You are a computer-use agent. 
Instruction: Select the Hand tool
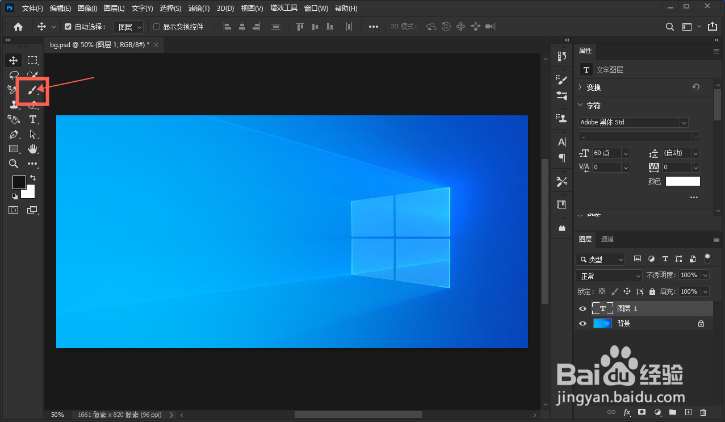[x=33, y=149]
